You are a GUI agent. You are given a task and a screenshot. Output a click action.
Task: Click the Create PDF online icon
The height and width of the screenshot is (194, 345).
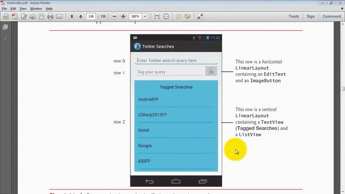15,16
